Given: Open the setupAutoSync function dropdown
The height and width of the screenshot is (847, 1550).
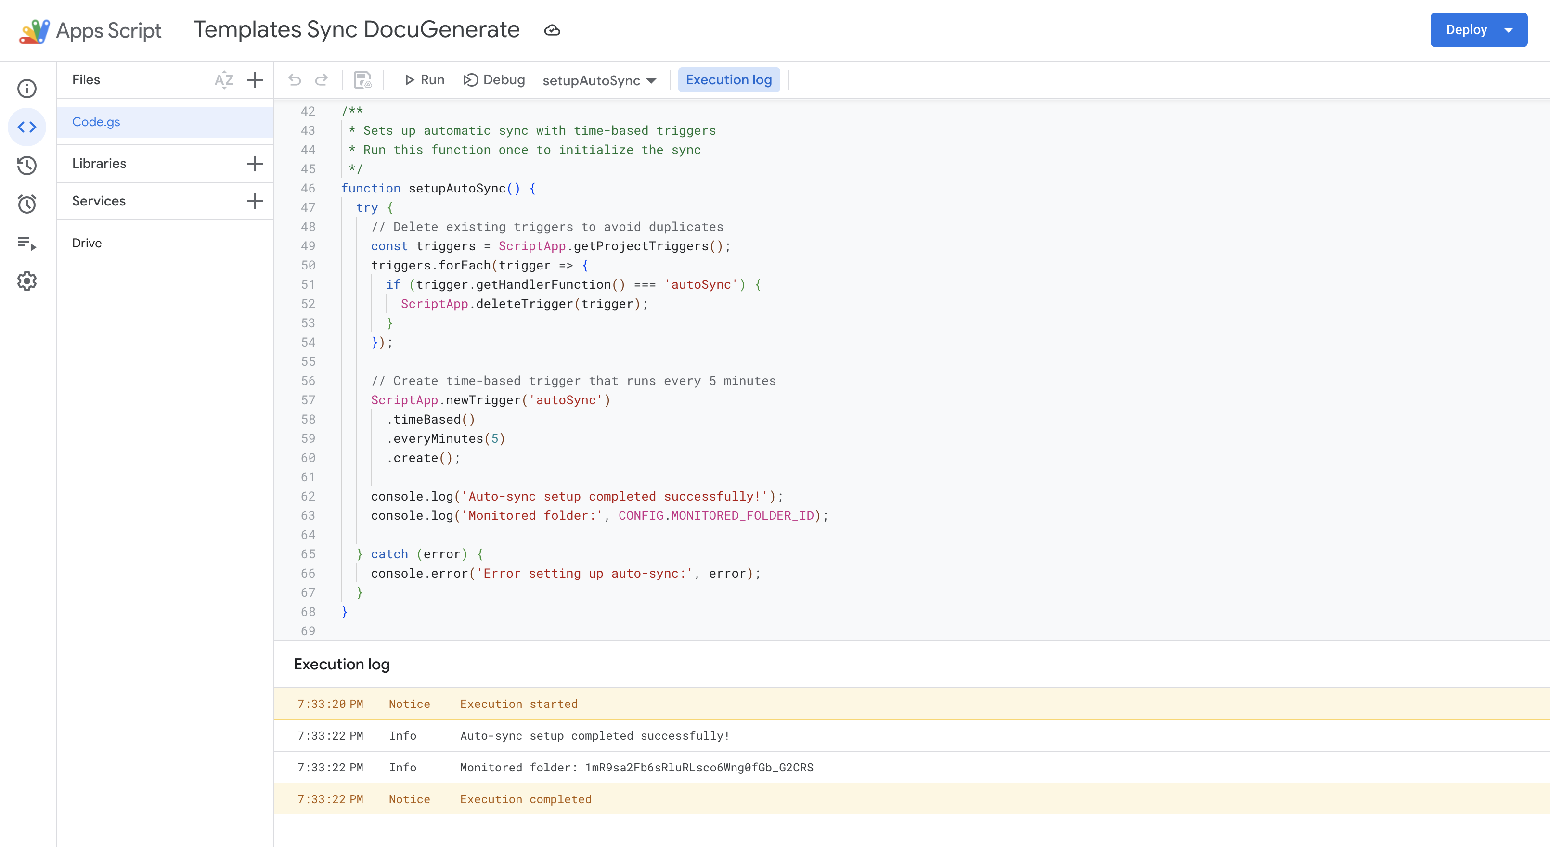Looking at the screenshot, I should (x=599, y=81).
